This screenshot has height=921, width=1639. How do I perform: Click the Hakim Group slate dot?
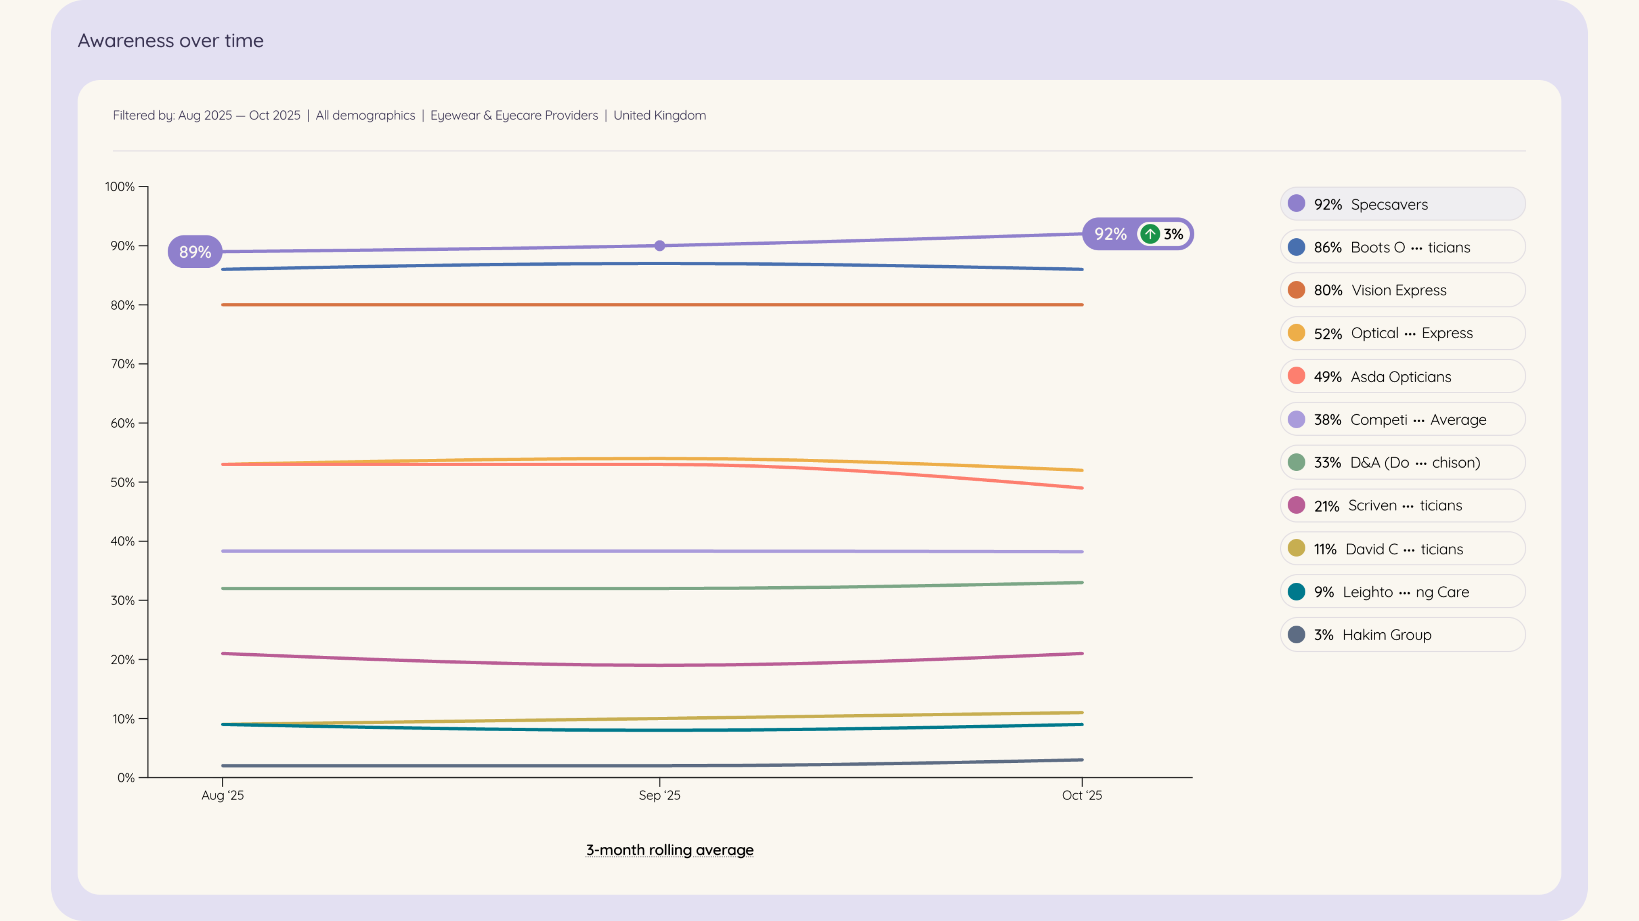click(1296, 634)
